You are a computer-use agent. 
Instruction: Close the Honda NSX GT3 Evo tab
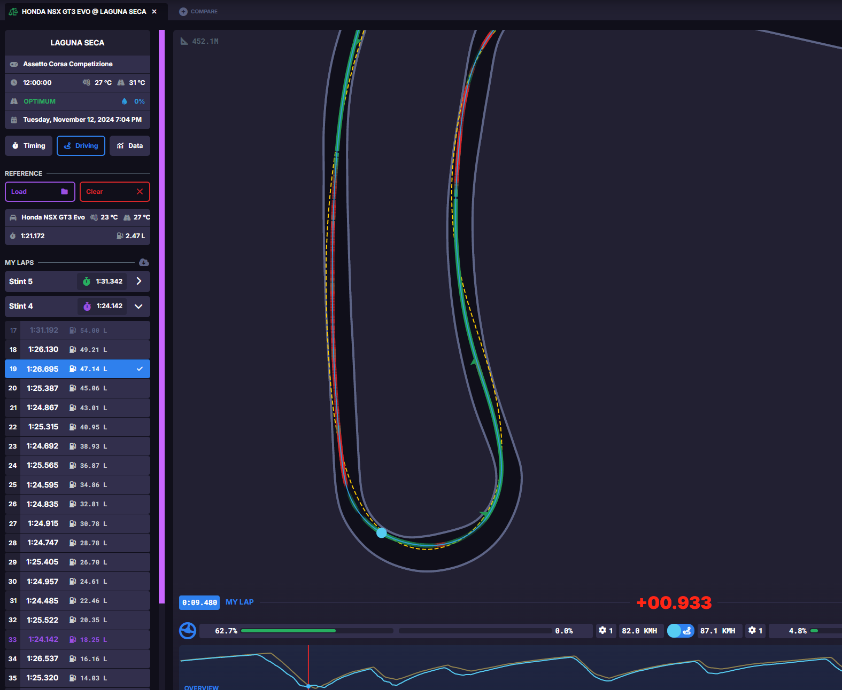(155, 11)
